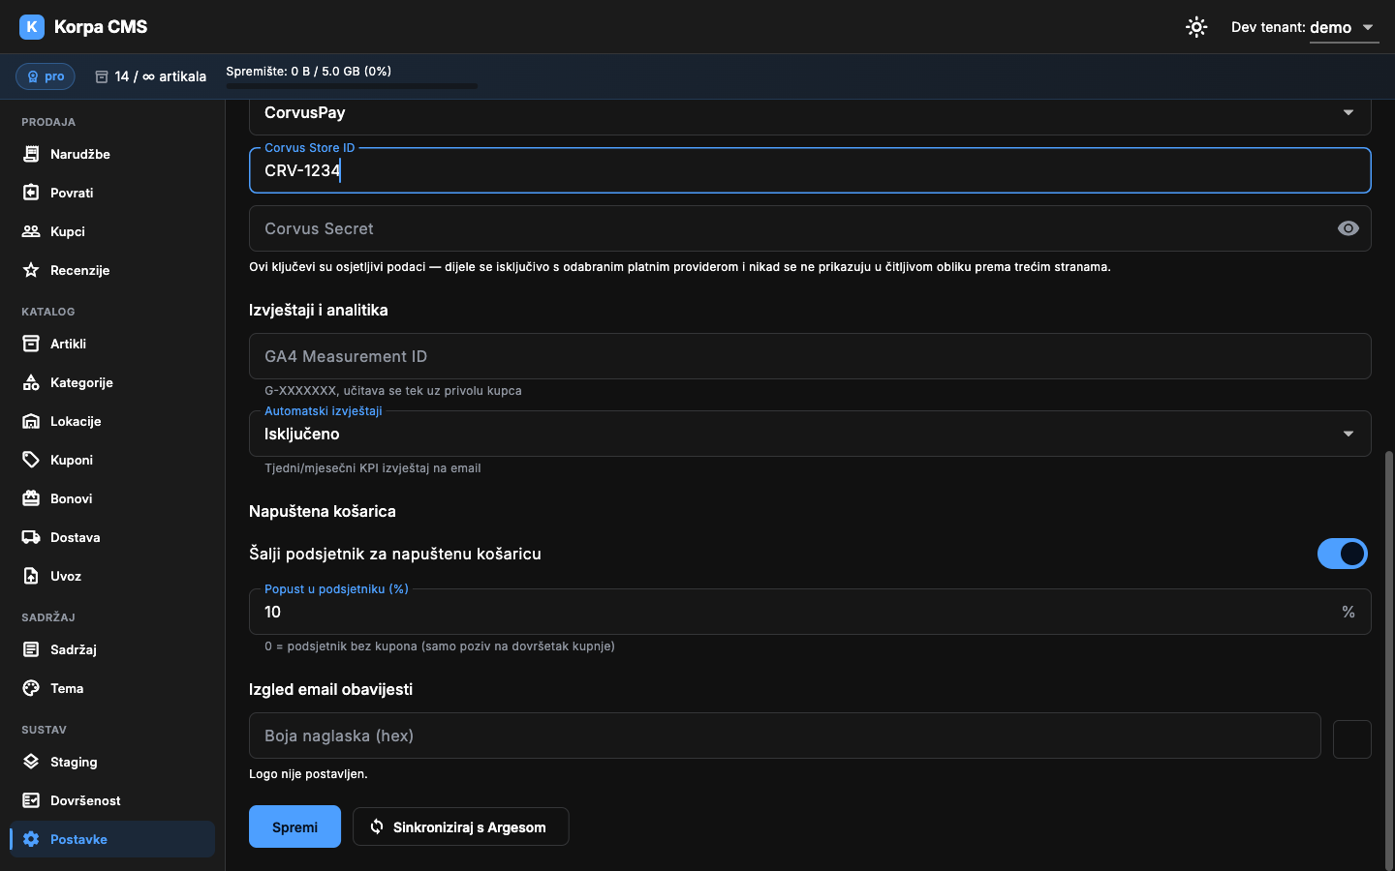Click the Lokacije warehouse icon
1395x871 pixels.
pyautogui.click(x=31, y=421)
